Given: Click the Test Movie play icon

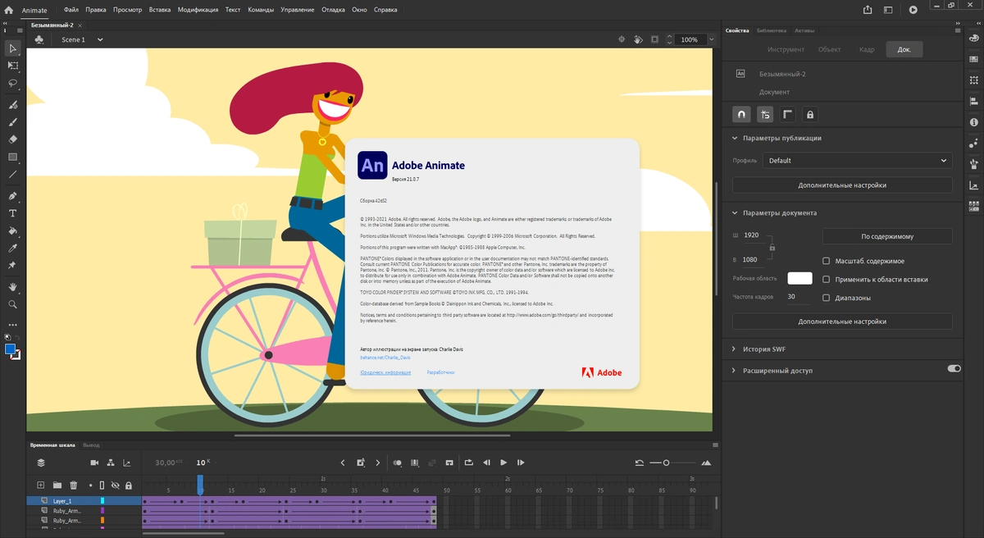Looking at the screenshot, I should 913,10.
